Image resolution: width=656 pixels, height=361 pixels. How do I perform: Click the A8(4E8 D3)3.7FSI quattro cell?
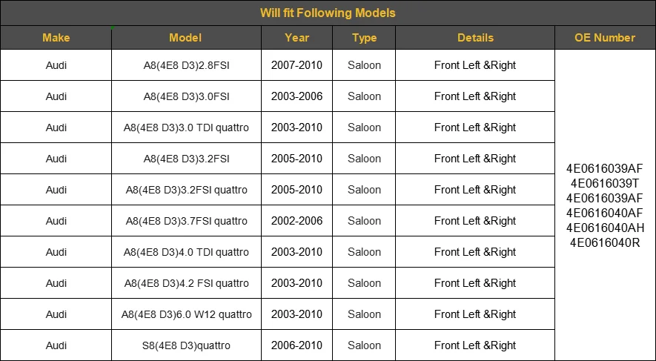pos(186,221)
